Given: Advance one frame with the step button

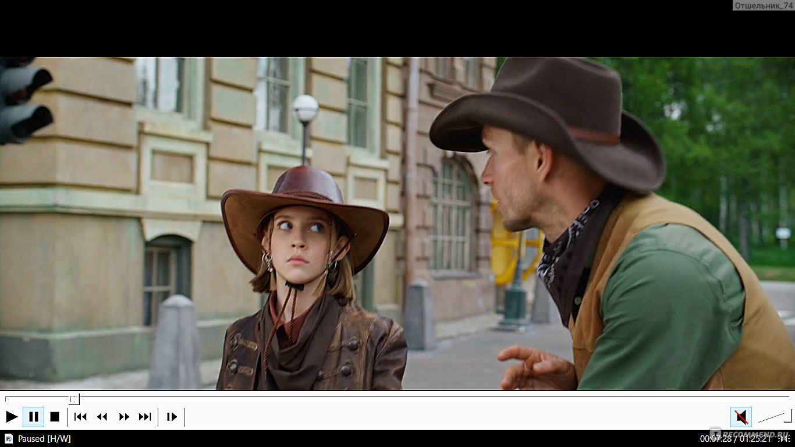Looking at the screenshot, I should 172,417.
